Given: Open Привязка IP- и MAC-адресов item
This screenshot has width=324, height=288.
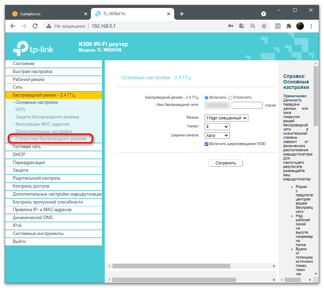Looking at the screenshot, I should [x=53, y=210].
